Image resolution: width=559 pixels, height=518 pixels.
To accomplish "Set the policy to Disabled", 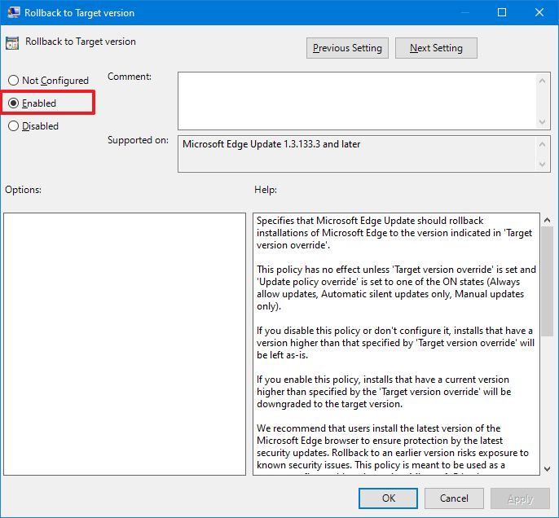I will (13, 126).
